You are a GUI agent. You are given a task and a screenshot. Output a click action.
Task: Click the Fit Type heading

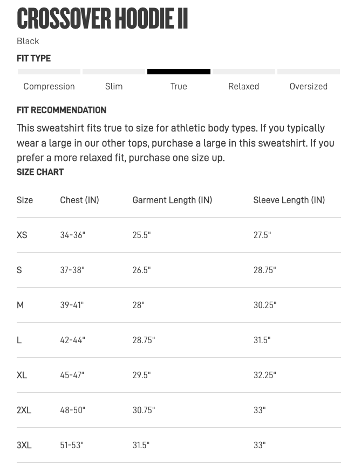click(x=33, y=58)
